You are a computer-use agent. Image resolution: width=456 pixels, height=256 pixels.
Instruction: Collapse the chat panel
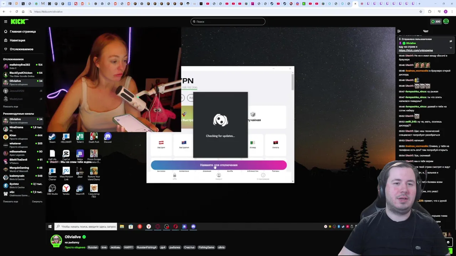click(x=399, y=31)
